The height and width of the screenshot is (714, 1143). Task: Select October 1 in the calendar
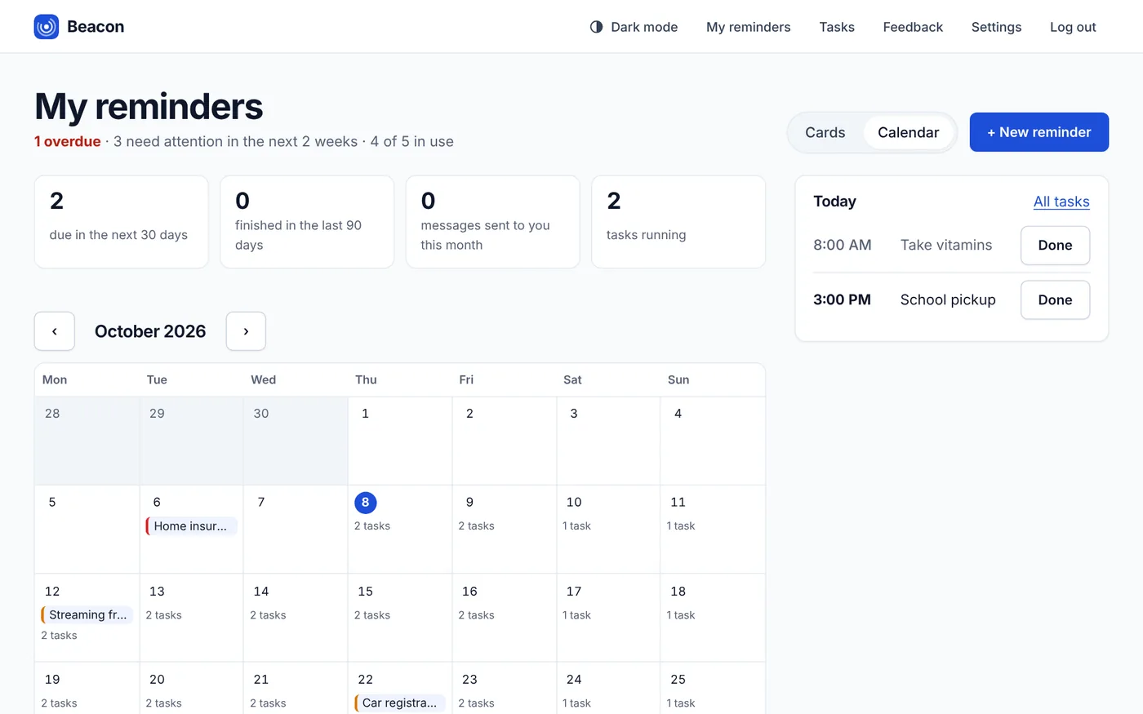coord(365,414)
